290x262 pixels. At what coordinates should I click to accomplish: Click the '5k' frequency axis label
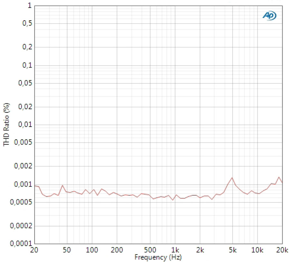tap(233, 250)
